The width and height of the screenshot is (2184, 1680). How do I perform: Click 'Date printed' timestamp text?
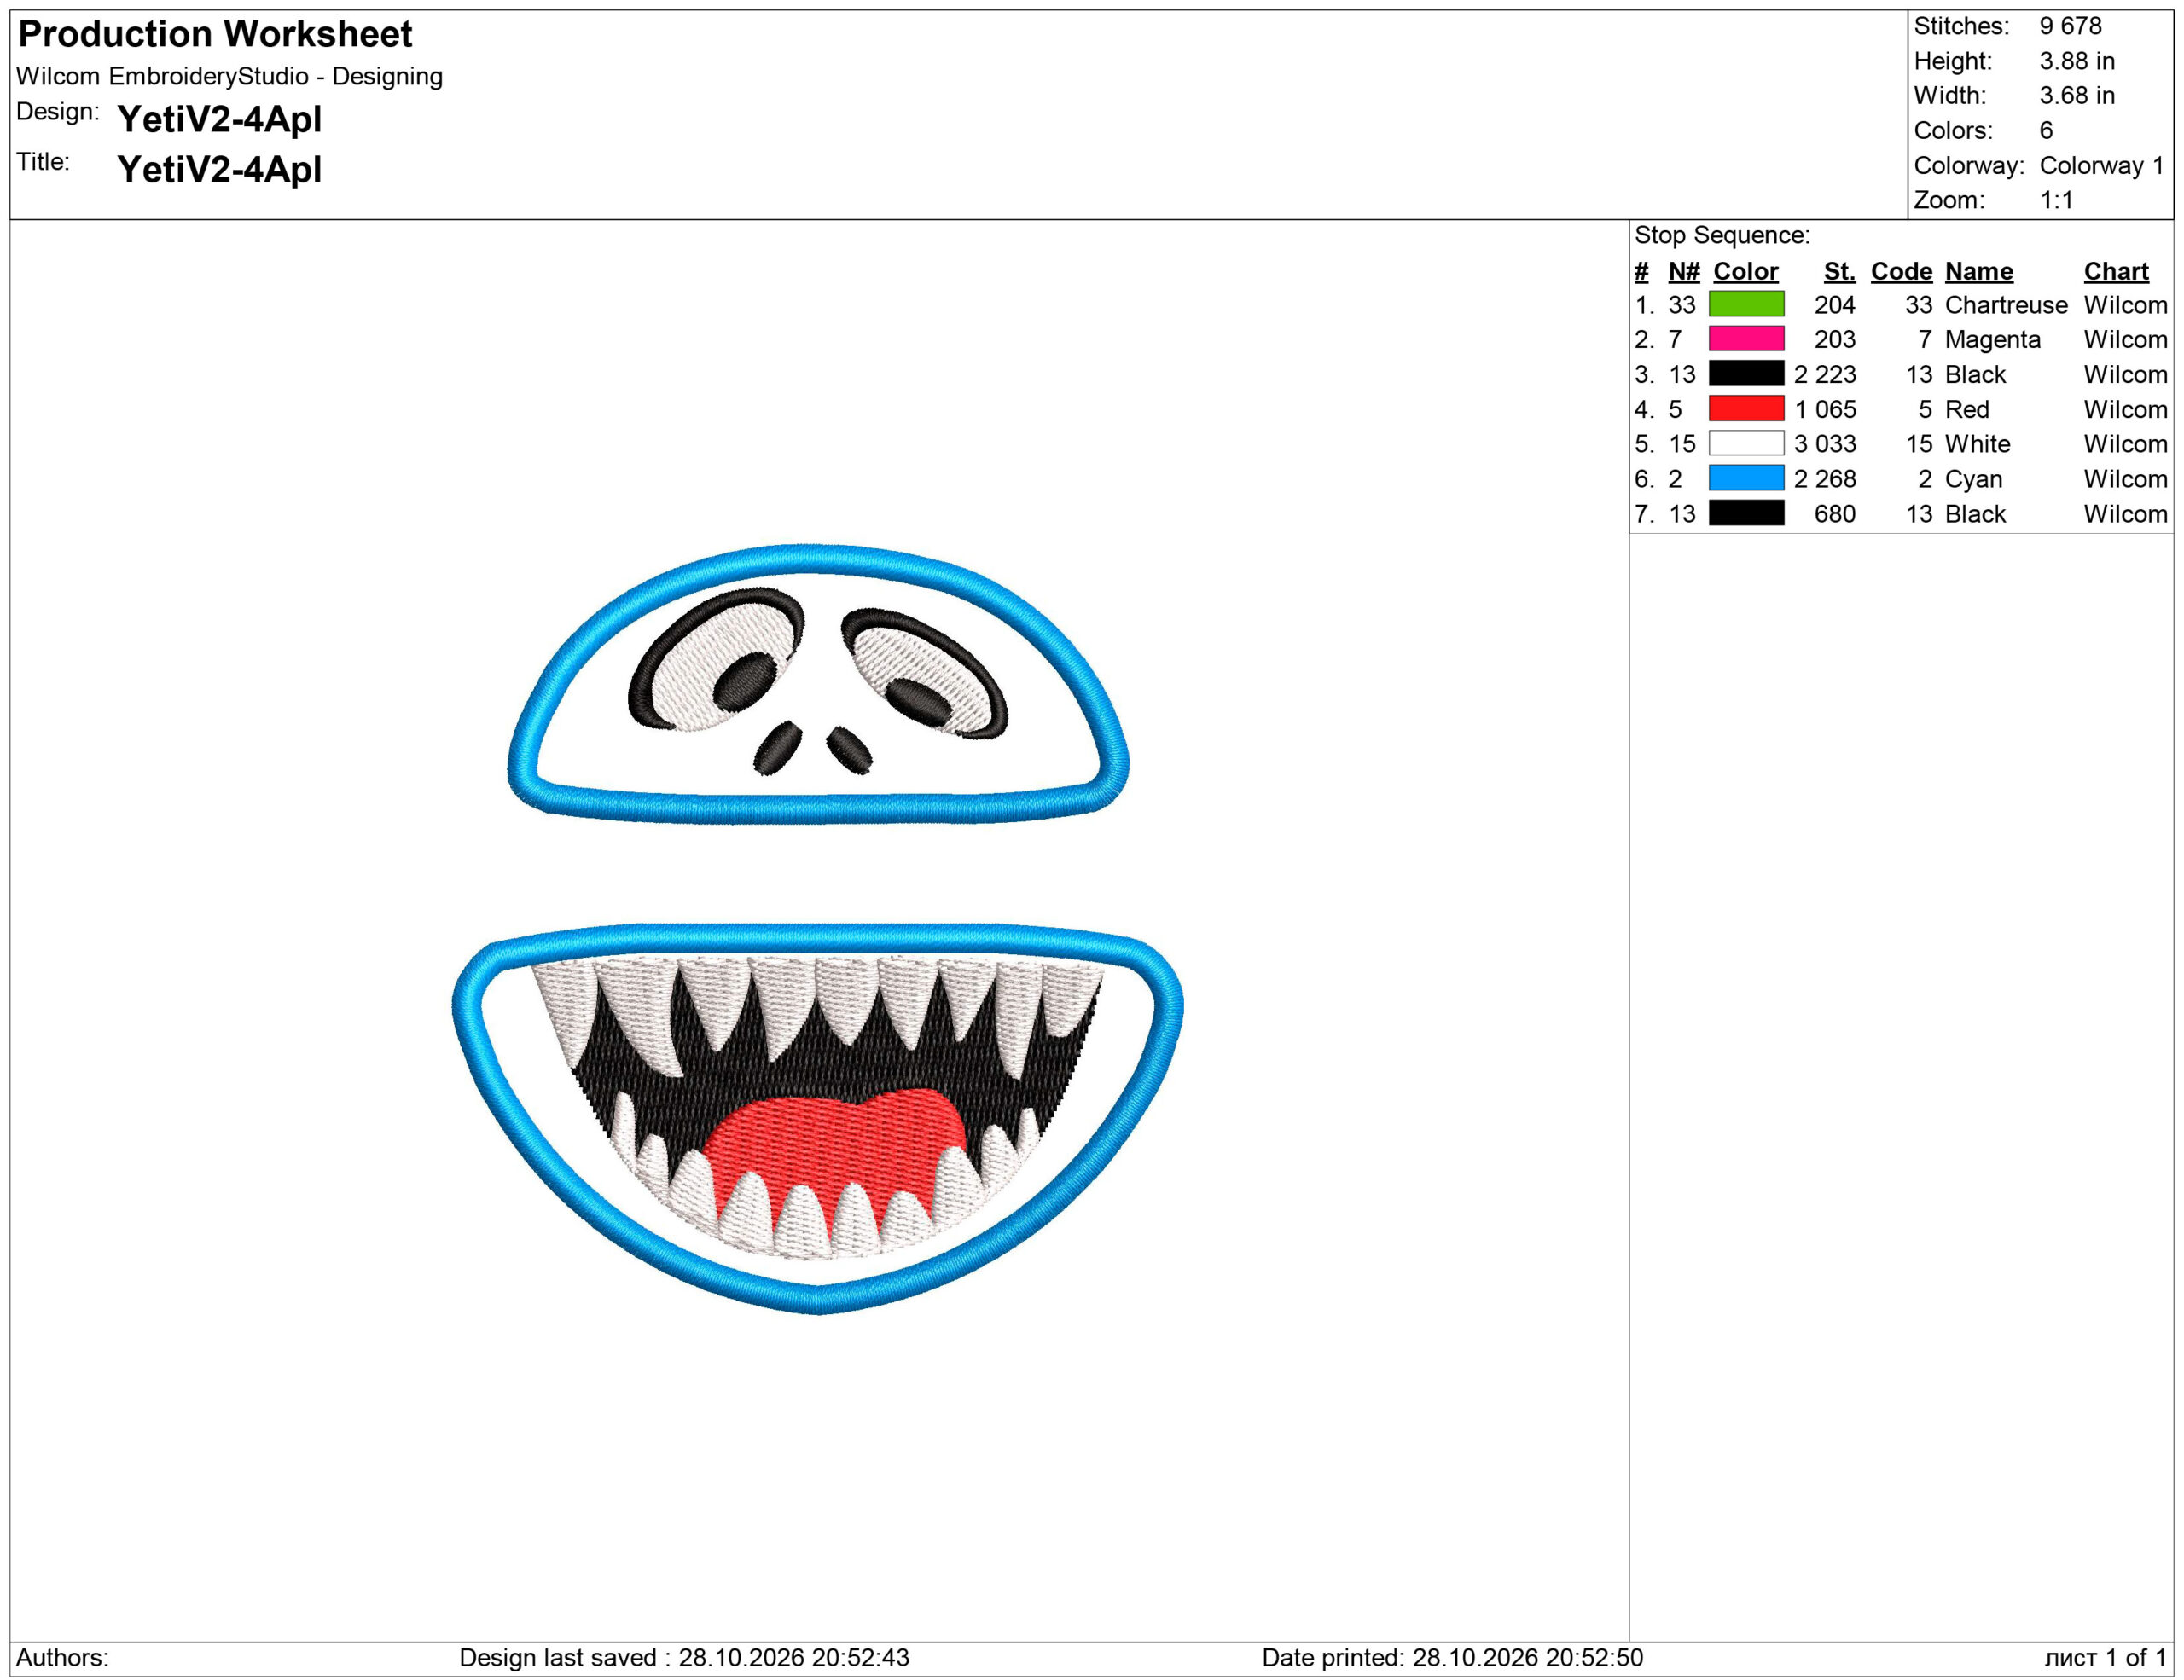1452,1657
